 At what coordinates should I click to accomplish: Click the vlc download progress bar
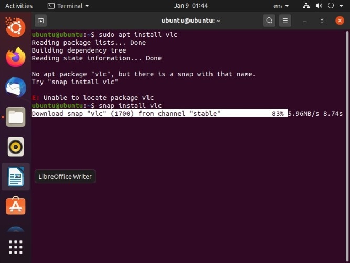click(x=160, y=113)
